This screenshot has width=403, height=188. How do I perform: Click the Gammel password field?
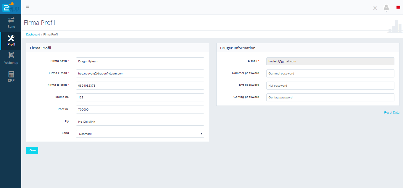point(330,74)
